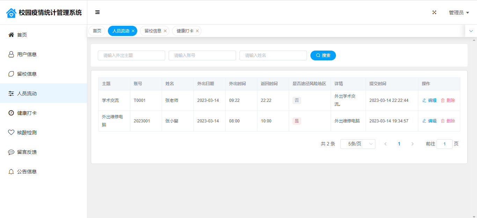Close the 留校信息 tab
Image resolution: width=477 pixels, height=218 pixels.
tap(165, 31)
